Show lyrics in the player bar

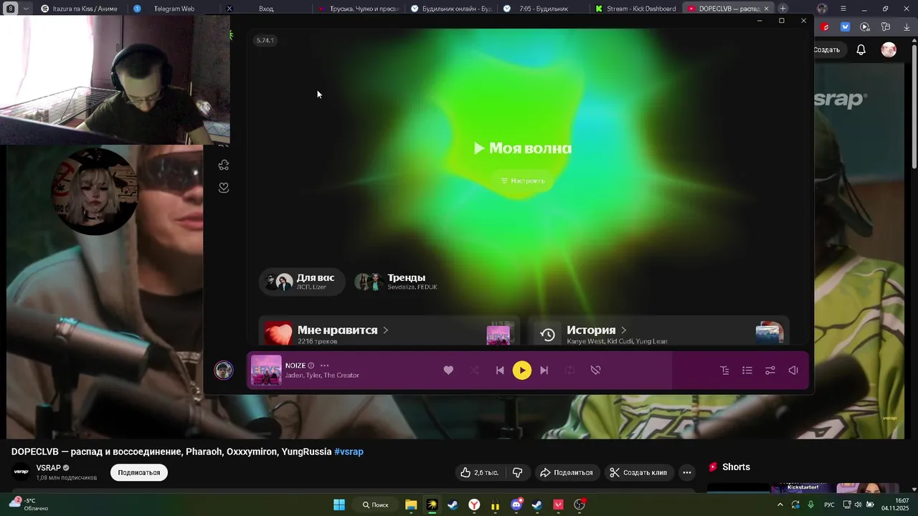tap(724, 371)
